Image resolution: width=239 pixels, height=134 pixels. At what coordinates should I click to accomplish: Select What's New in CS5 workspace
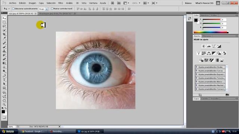[x=204, y=3]
